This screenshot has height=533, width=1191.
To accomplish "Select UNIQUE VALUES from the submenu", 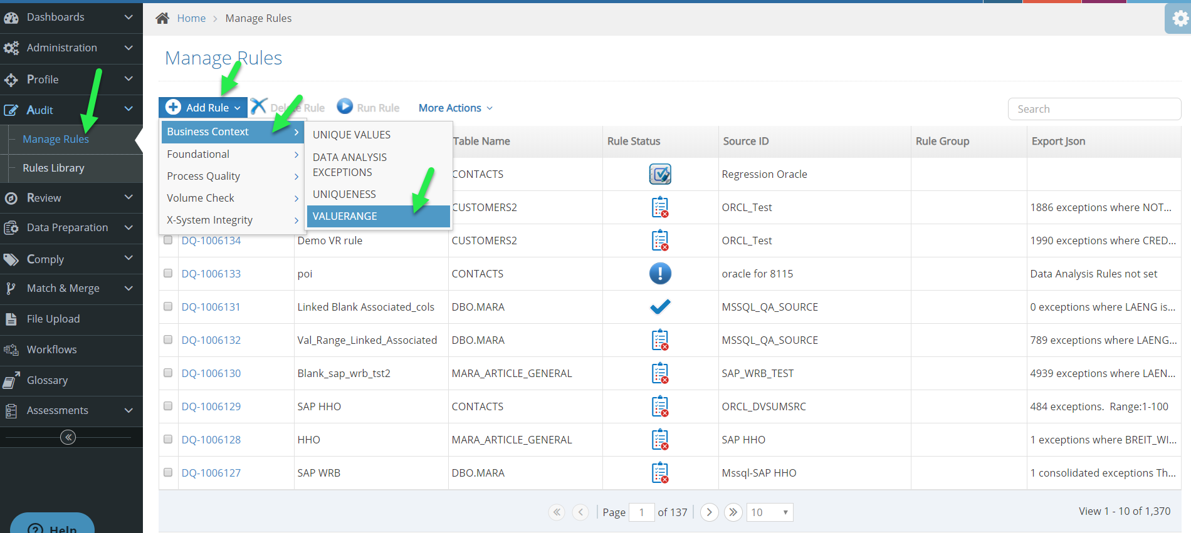I will pos(379,135).
